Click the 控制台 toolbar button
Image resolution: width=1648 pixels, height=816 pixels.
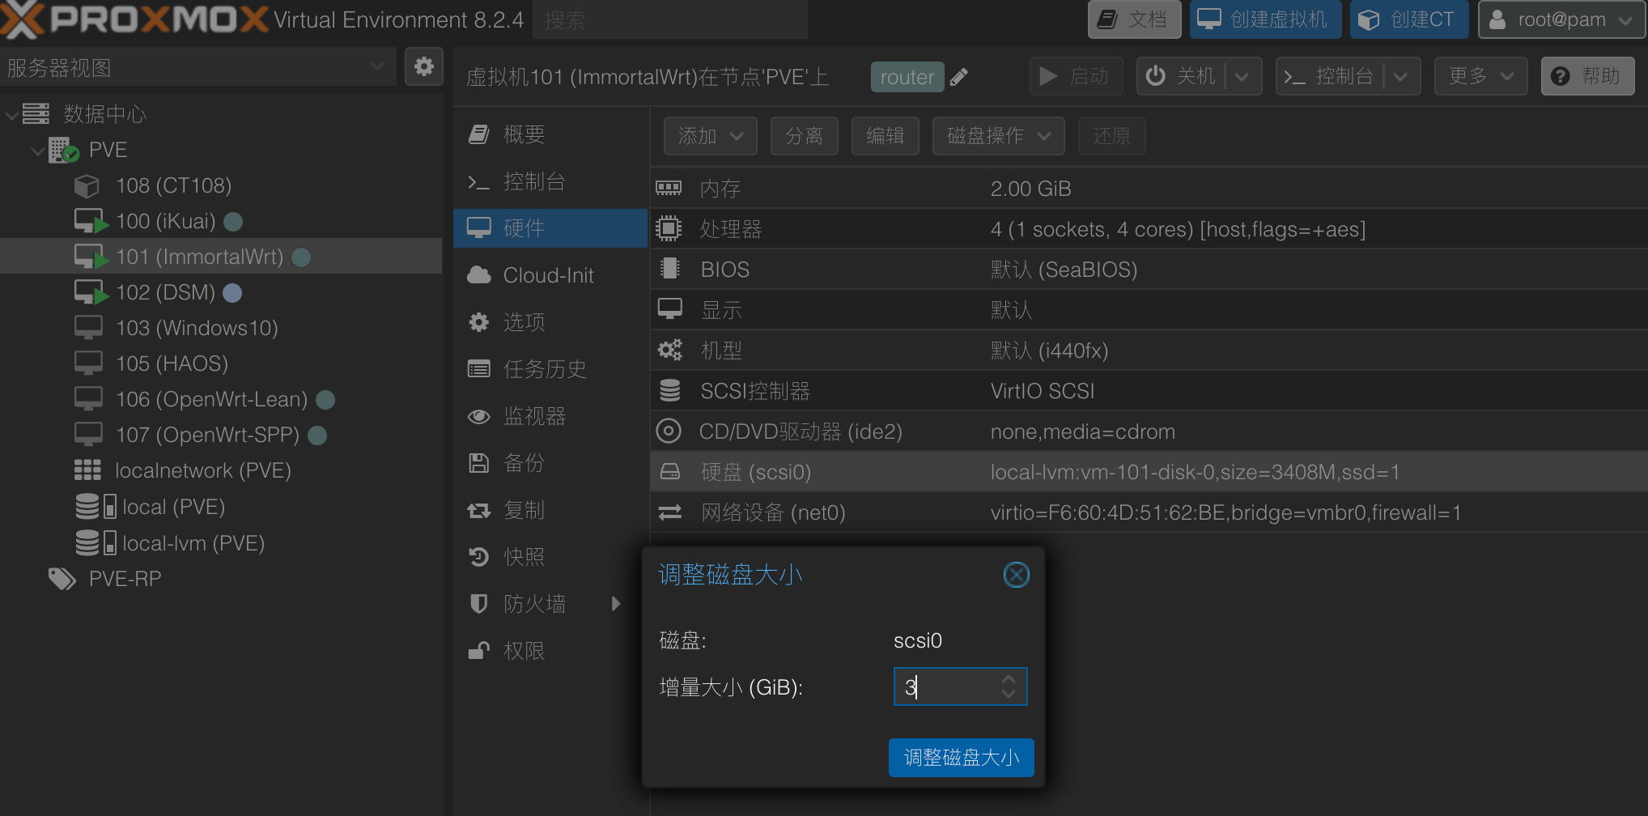coord(1330,76)
